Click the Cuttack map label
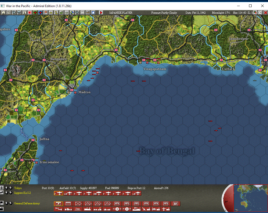 tap(228, 69)
